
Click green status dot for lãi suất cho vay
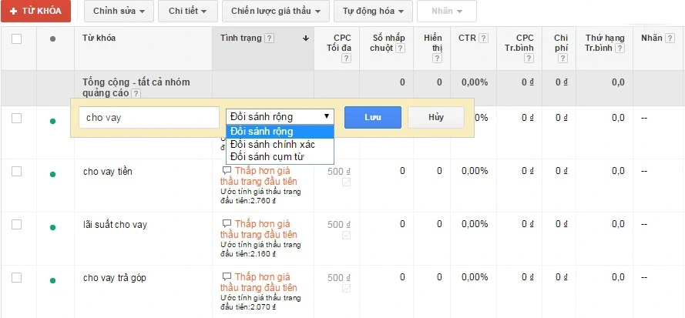(52, 227)
